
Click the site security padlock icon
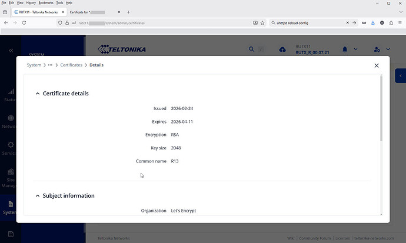(x=67, y=23)
